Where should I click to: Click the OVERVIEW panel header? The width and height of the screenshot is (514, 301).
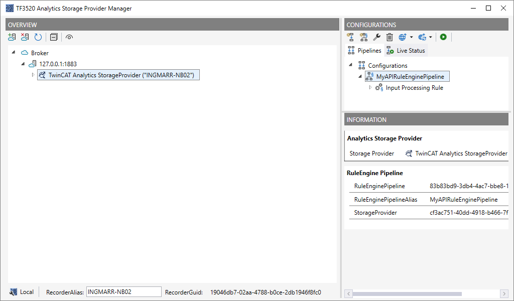[x=173, y=25]
